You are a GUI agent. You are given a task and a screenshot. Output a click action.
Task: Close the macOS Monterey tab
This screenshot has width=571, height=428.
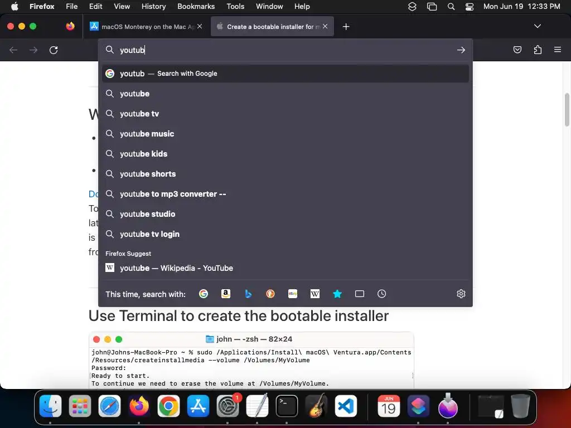200,26
